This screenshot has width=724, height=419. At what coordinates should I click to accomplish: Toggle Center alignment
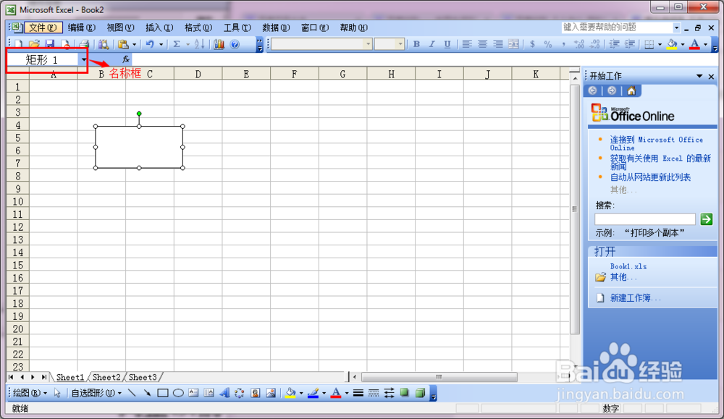pyautogui.click(x=482, y=44)
